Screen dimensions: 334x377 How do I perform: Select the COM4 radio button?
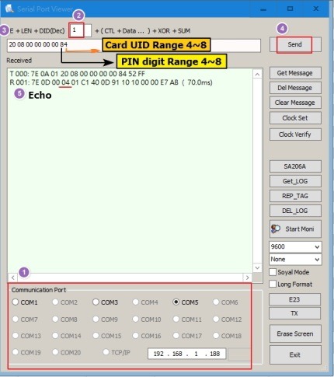[x=135, y=302]
